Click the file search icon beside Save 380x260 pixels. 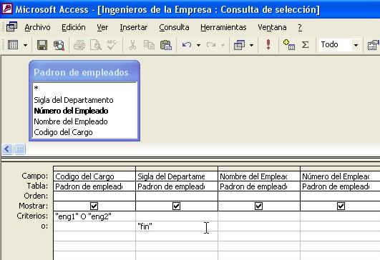(59, 45)
